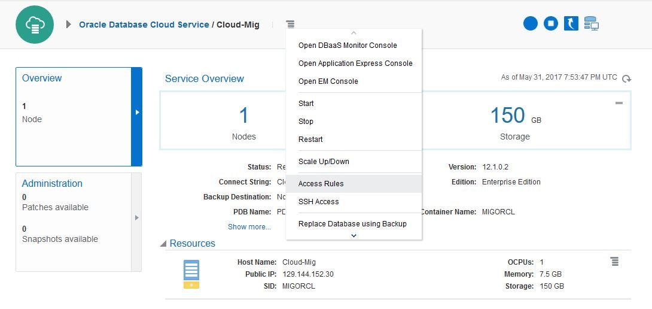The height and width of the screenshot is (309, 652).
Task: Click the blue curved-arrow restart icon
Action: click(x=571, y=23)
